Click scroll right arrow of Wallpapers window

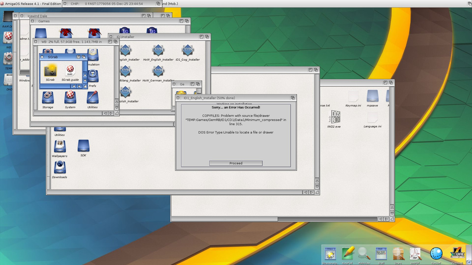(311, 192)
